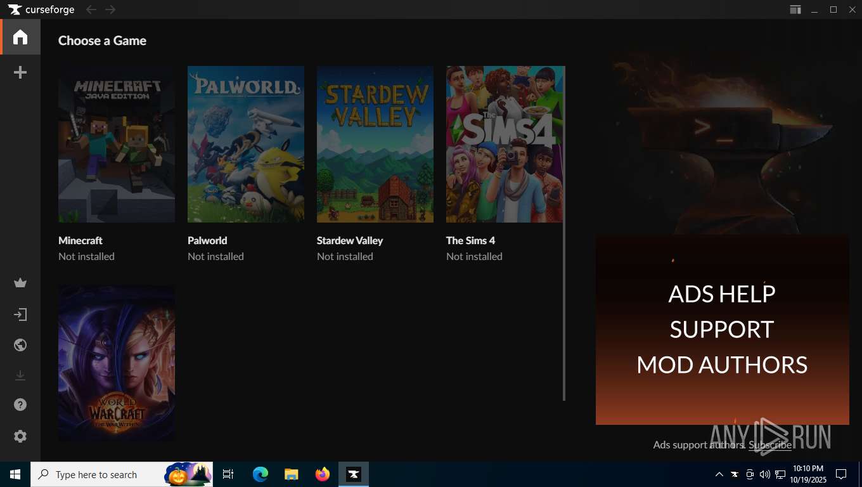Click the CurseForge system tray icon
Screen dimensions: 862x487
pyautogui.click(x=735, y=474)
